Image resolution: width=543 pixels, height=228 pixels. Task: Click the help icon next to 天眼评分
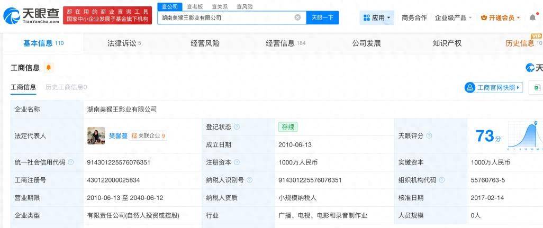tap(429, 136)
